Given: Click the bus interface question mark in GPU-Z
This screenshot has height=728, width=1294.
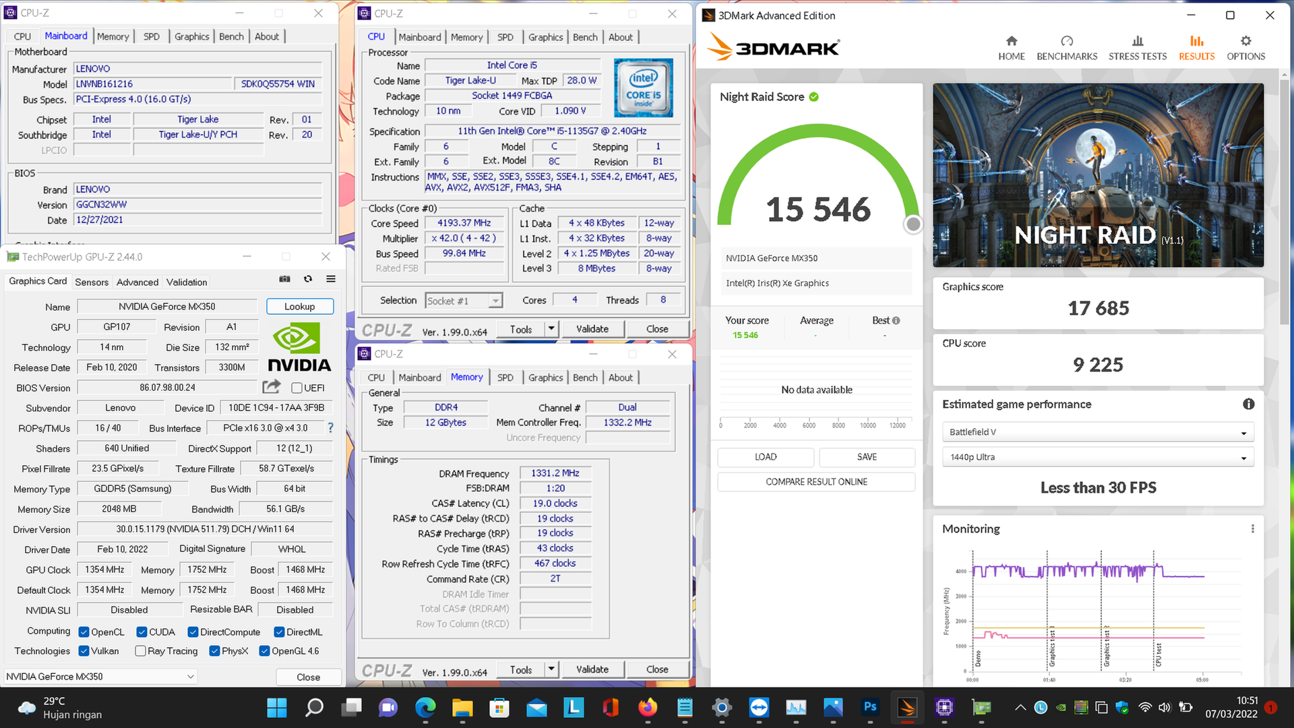Looking at the screenshot, I should click(330, 428).
